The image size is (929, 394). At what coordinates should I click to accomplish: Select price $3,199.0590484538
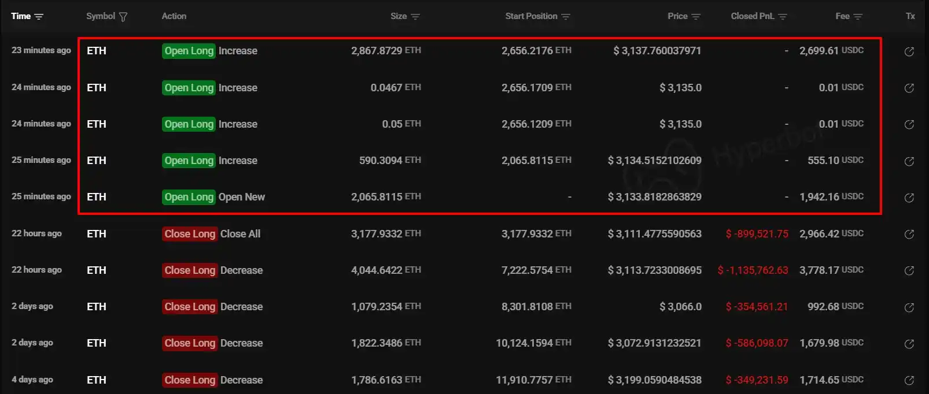tap(654, 380)
